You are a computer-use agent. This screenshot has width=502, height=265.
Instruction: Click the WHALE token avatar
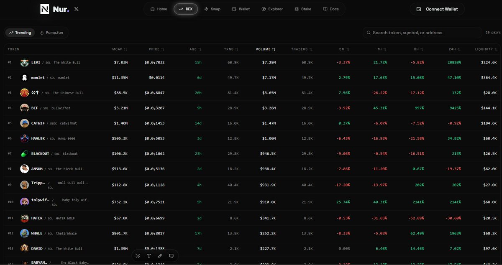pyautogui.click(x=24, y=233)
